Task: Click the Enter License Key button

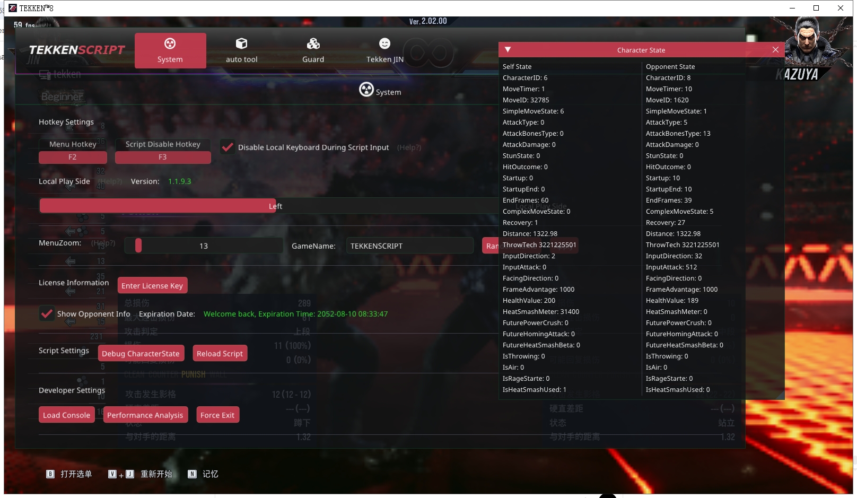Action: point(152,285)
